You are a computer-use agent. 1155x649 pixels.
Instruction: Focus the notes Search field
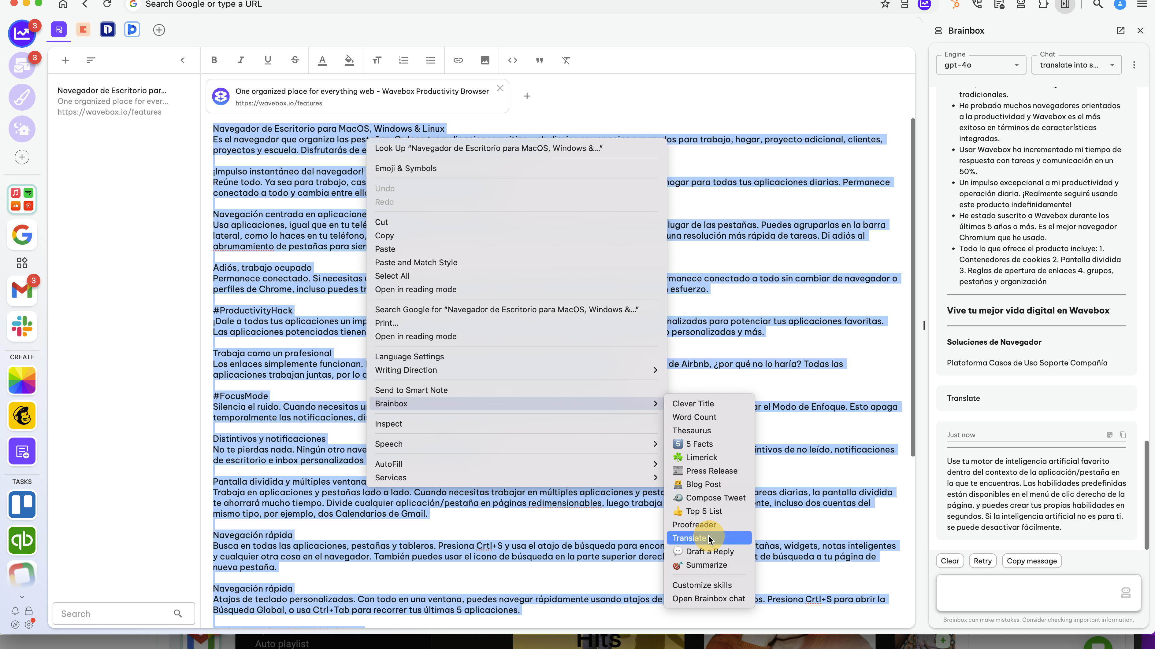tap(123, 614)
